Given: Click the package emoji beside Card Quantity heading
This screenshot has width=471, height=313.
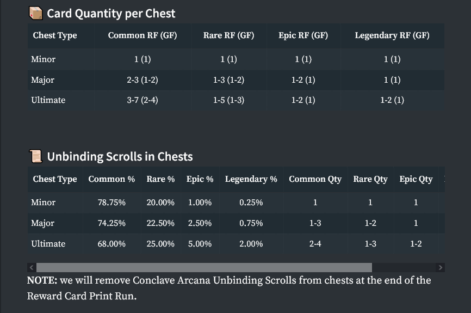Looking at the screenshot, I should (35, 13).
